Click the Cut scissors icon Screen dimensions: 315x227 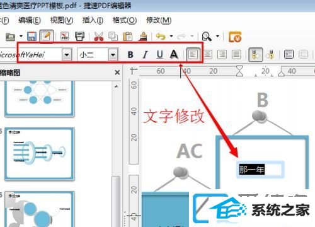point(99,37)
